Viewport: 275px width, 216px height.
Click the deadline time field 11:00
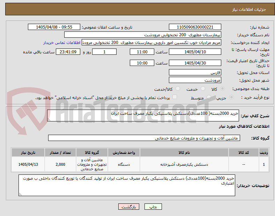pos(142,52)
